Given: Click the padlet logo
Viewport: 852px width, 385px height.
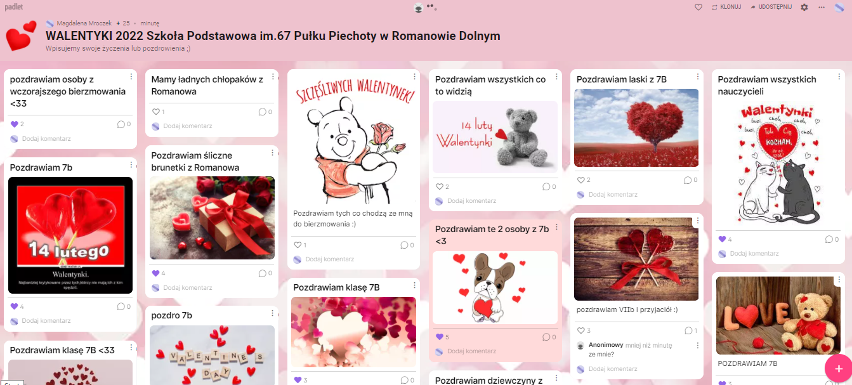Looking at the screenshot, I should [x=14, y=6].
